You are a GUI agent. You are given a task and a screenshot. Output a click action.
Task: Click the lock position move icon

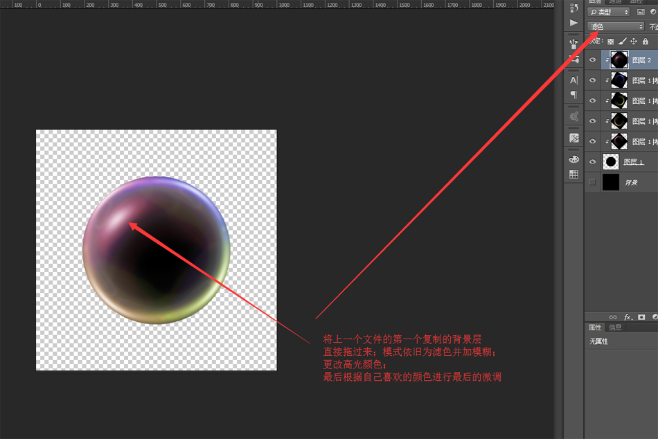click(633, 42)
